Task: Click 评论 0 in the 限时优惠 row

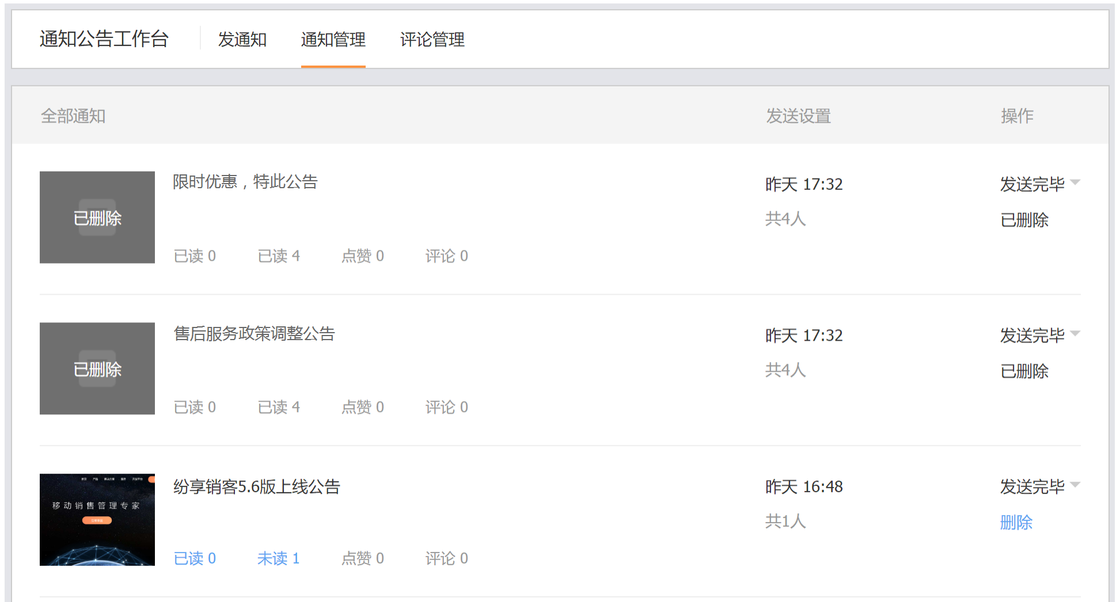Action: pos(447,256)
